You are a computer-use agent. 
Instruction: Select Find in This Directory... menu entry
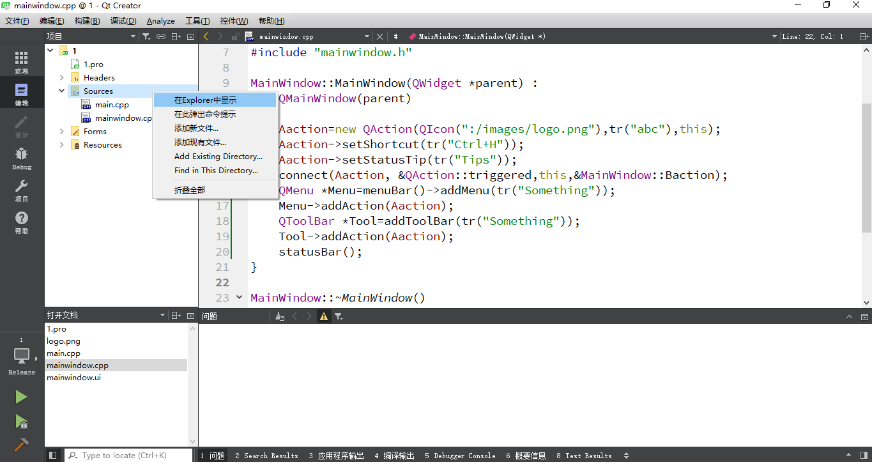215,170
